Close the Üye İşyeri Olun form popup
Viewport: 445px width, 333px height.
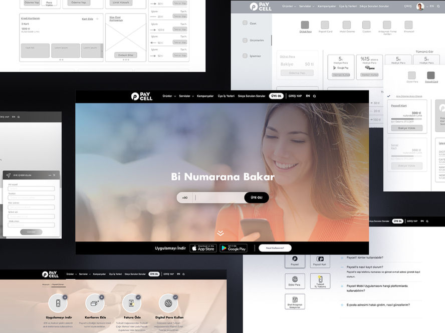[x=54, y=175]
